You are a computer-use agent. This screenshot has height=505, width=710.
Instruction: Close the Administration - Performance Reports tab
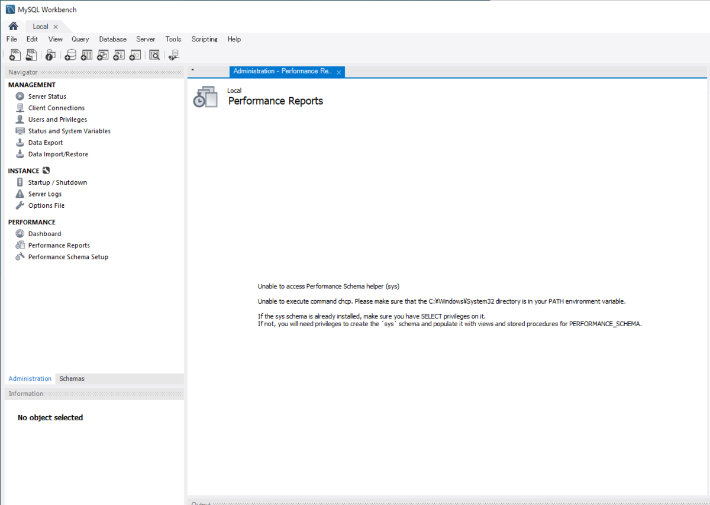[338, 72]
